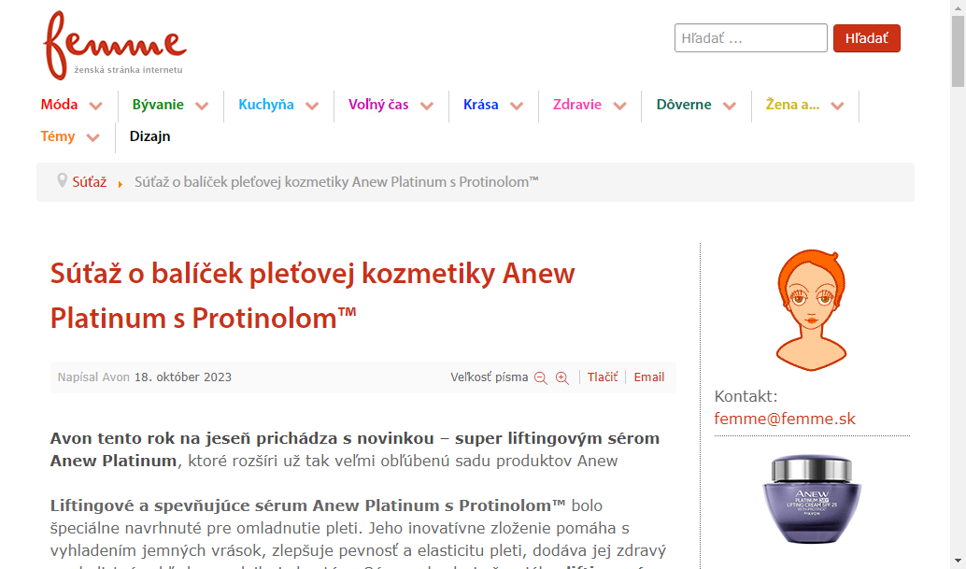
Task: Click the ženská stránka internetu tagline
Action: [x=128, y=69]
